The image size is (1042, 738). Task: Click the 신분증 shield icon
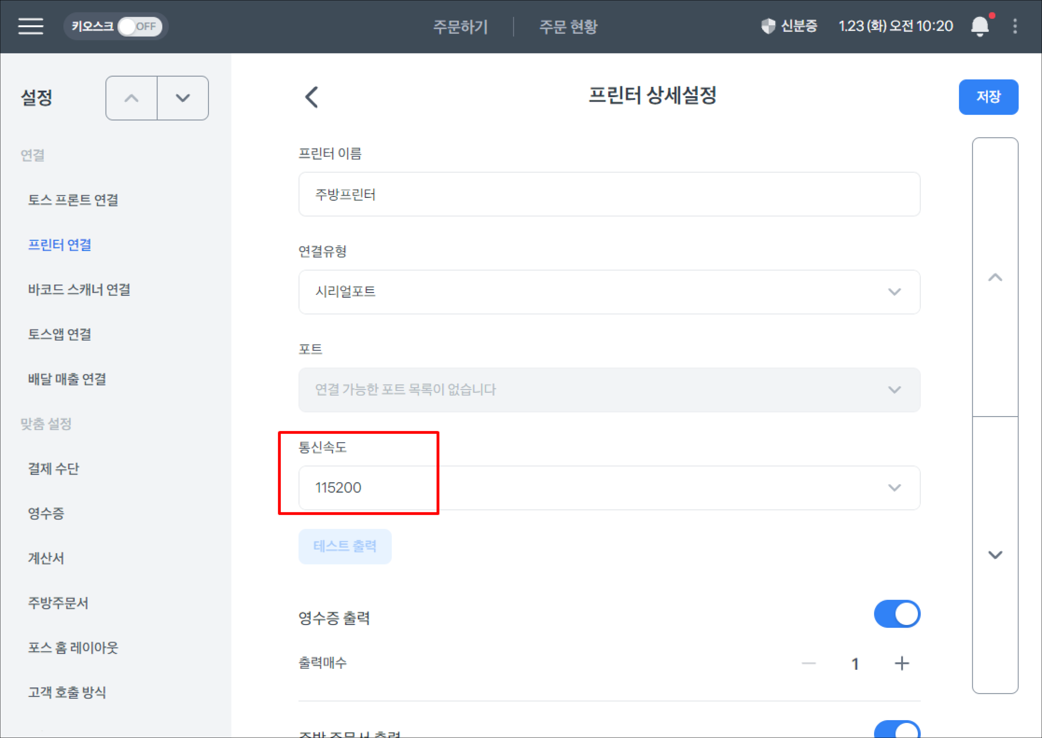click(x=768, y=26)
